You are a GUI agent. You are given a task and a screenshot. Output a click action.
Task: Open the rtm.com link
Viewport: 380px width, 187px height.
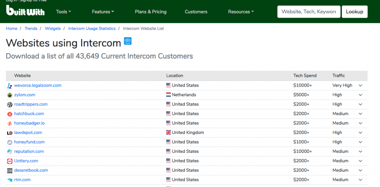22,180
